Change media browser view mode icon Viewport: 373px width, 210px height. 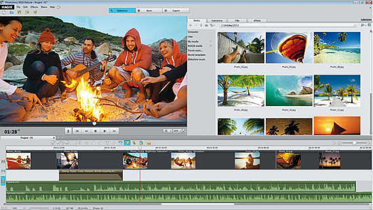tap(369, 25)
